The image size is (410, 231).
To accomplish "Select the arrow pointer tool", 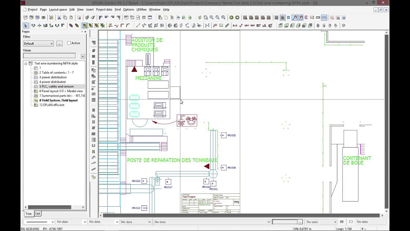I will tap(26, 26).
